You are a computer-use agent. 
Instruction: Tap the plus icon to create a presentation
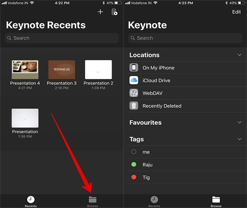click(x=100, y=12)
